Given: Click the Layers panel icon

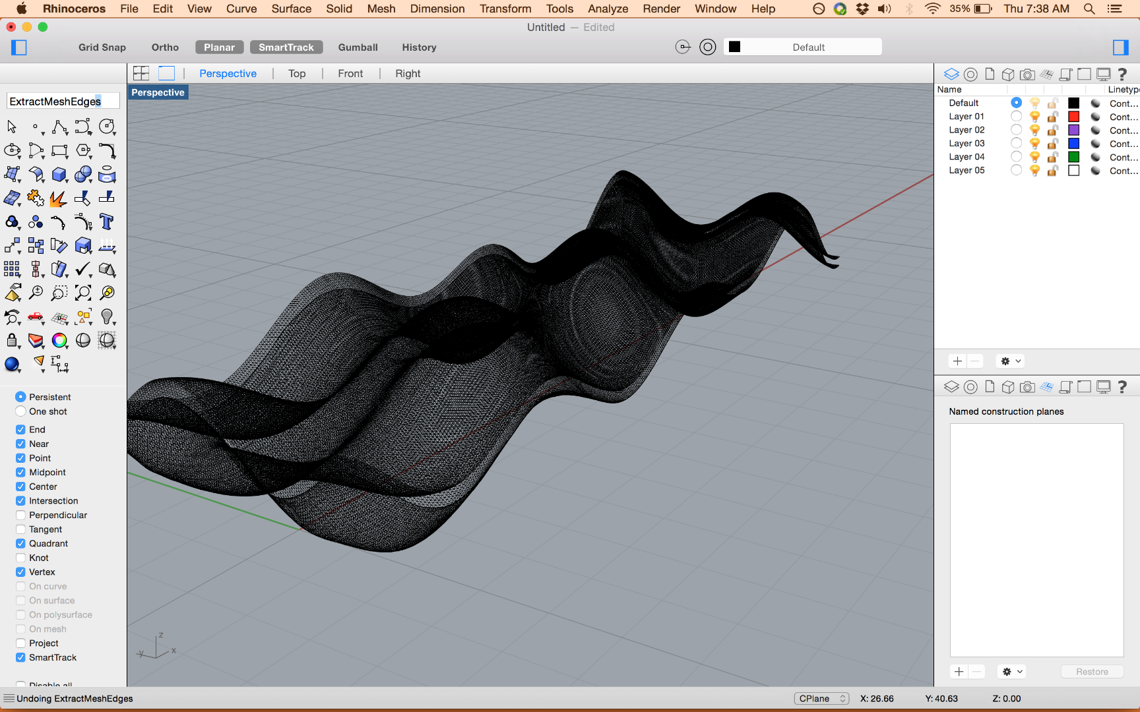Looking at the screenshot, I should [x=951, y=74].
